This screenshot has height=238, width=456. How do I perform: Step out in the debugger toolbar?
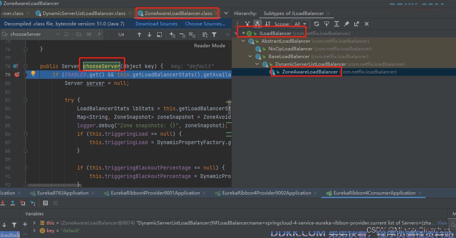(x=13, y=203)
